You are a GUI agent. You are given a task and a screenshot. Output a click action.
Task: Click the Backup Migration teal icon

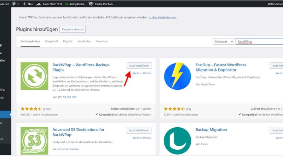coord(178,141)
